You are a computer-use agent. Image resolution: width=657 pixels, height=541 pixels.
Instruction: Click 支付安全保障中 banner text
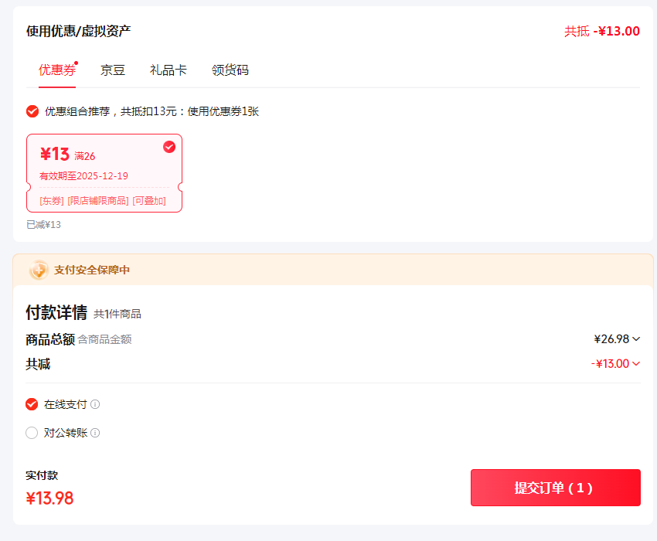(x=92, y=270)
